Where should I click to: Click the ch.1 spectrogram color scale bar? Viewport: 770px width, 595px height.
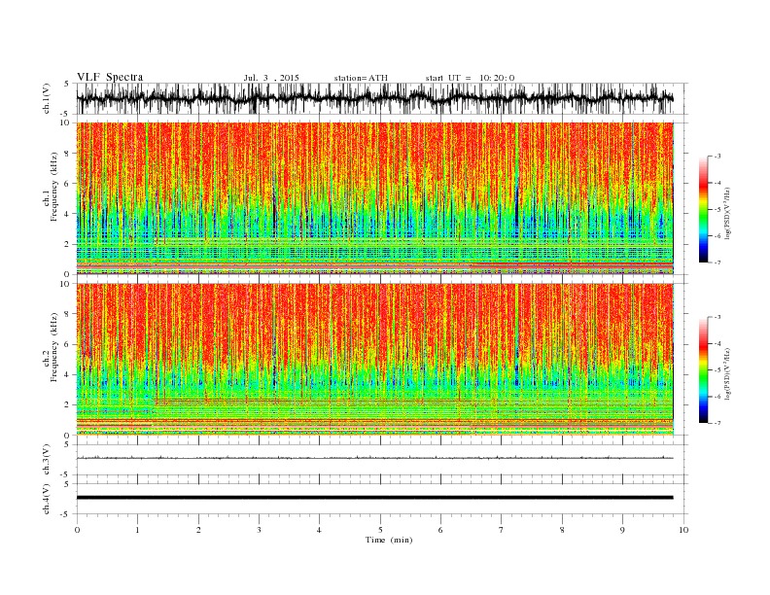pos(703,209)
